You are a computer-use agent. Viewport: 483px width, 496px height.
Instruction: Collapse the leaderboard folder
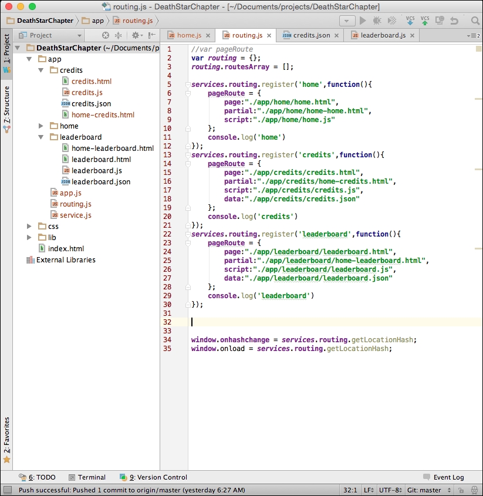(x=40, y=137)
